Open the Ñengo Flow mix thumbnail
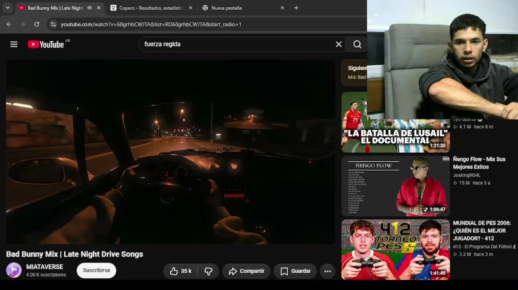This screenshot has width=518, height=290. coord(395,186)
